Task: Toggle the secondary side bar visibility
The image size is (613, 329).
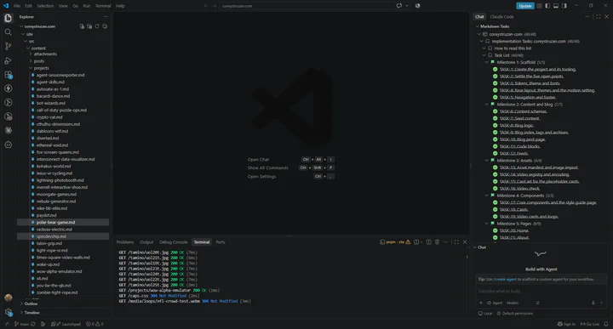Action: click(564, 6)
